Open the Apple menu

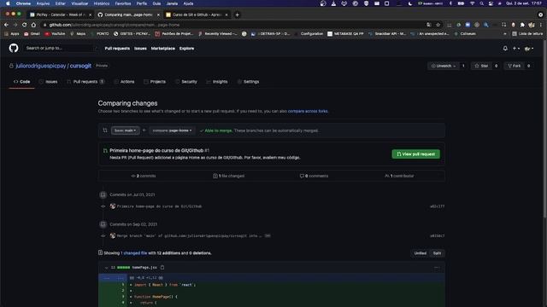point(8,3)
